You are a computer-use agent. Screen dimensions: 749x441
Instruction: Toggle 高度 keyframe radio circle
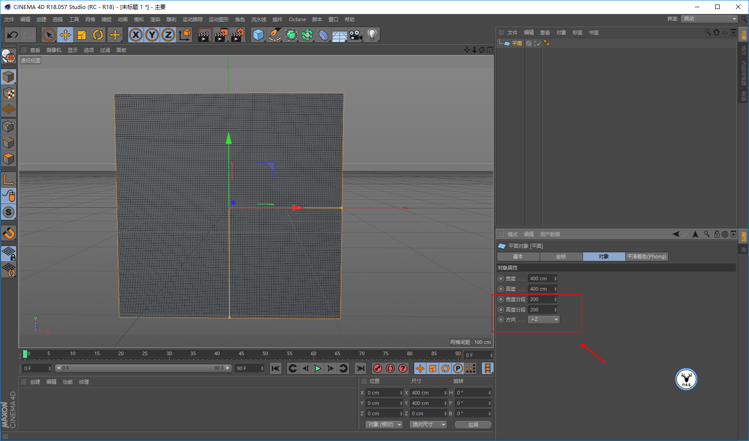coord(501,289)
